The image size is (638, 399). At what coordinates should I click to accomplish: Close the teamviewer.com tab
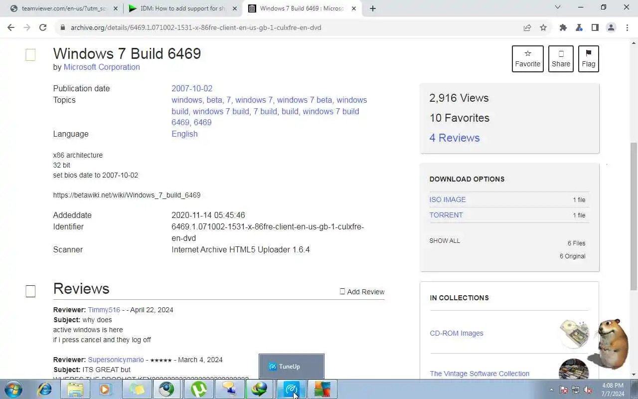[x=115, y=8]
